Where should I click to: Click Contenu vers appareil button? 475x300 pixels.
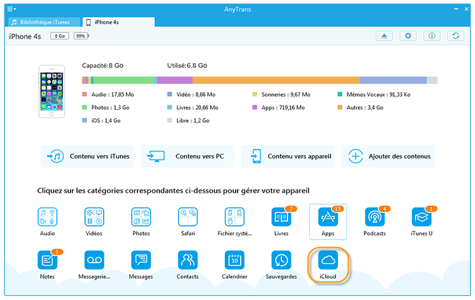287,157
